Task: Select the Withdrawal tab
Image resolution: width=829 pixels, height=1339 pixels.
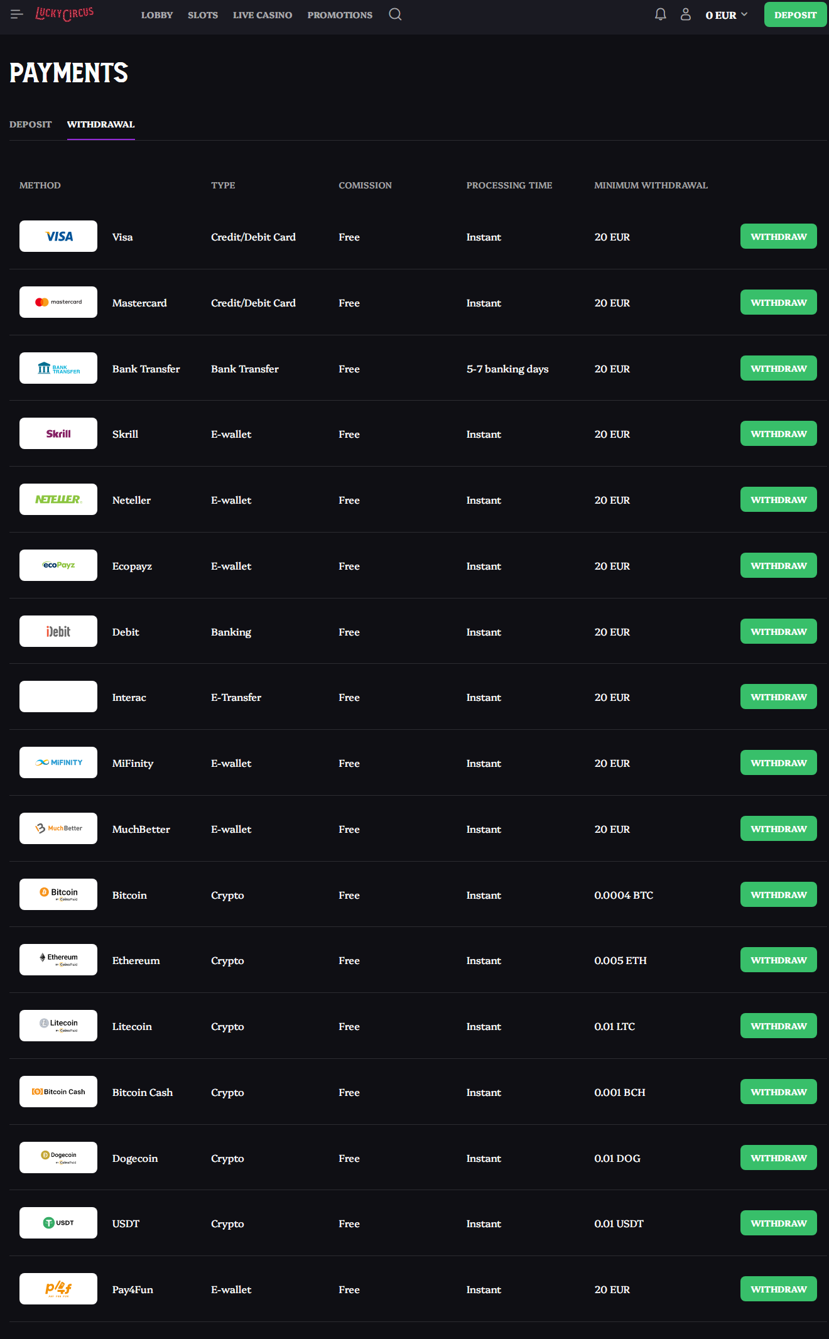Action: pyautogui.click(x=100, y=124)
